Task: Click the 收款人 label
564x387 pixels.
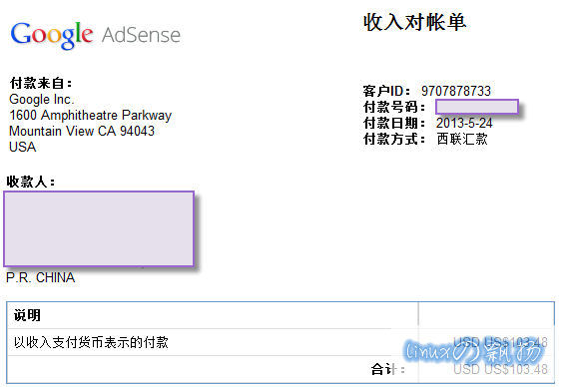Action: (x=31, y=182)
